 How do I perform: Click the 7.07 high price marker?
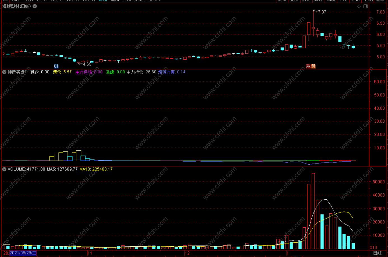click(x=322, y=12)
